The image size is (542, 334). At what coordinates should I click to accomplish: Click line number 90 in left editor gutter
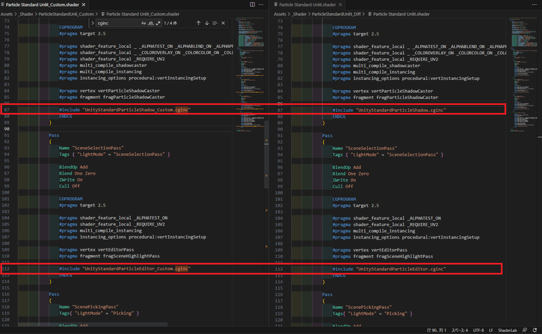click(x=7, y=129)
